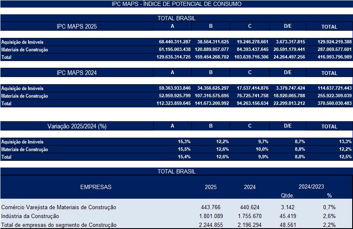Screen dimensions: 353x229
Task: Click the 2024 class B total 141.673.200.992
Action: [x=212, y=103]
